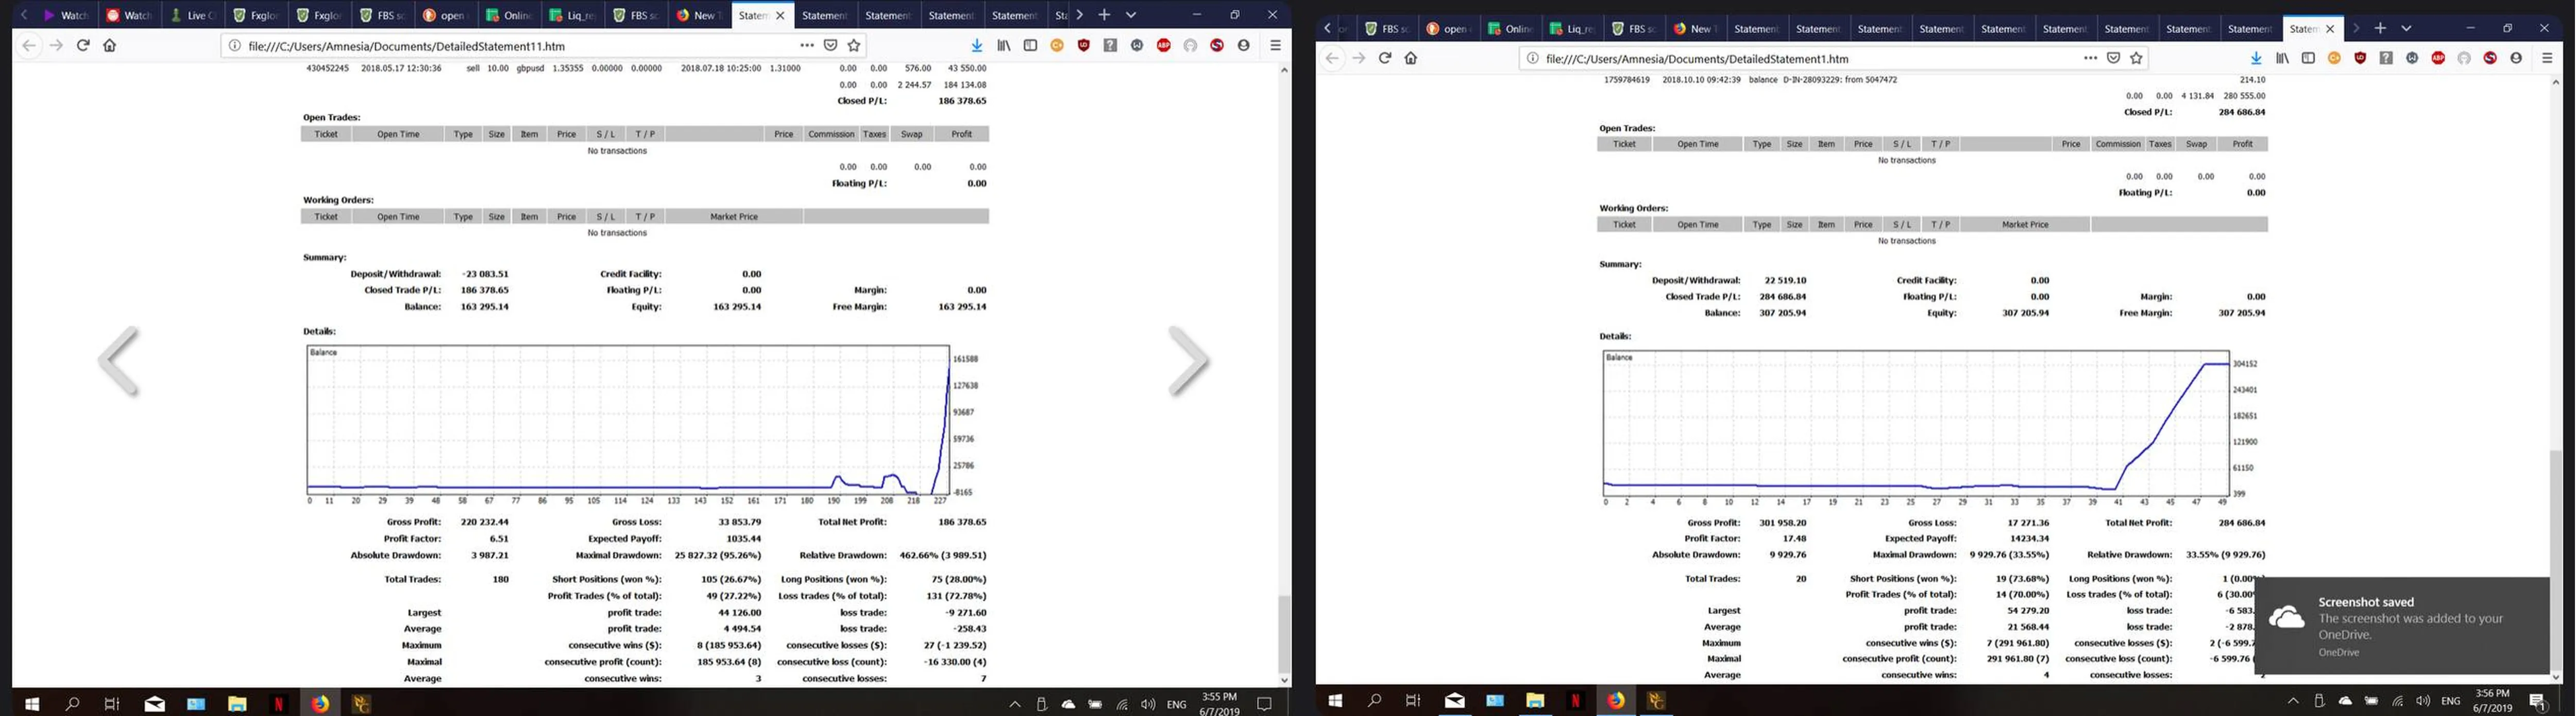Open File Explorer on the left taskbar

pos(237,704)
